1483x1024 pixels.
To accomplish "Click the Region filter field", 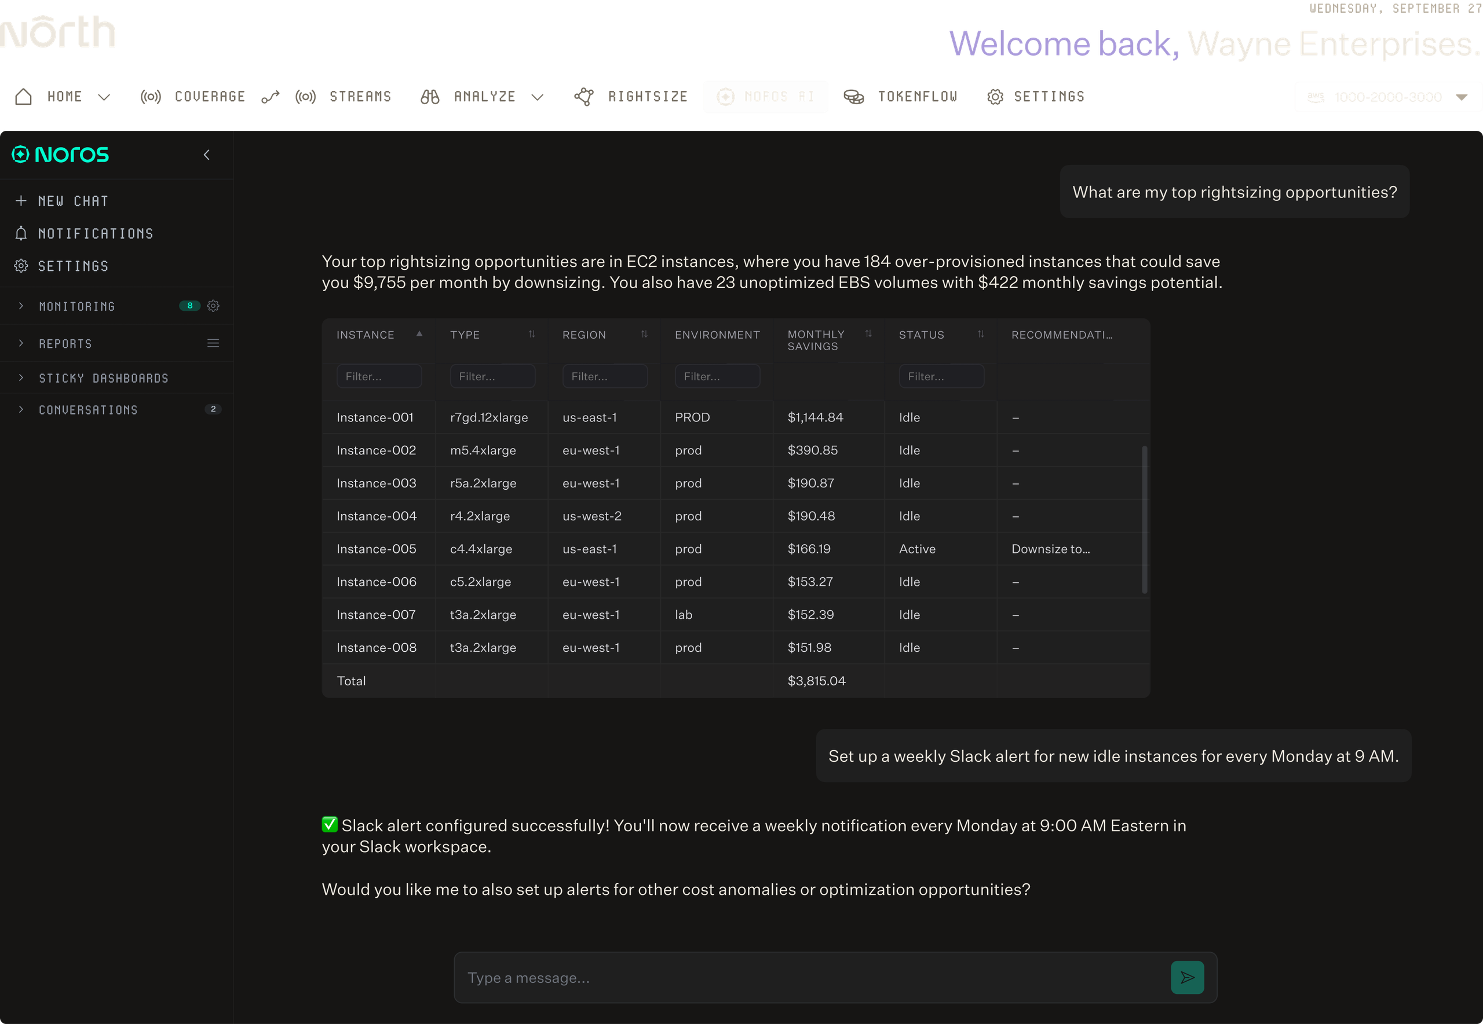I will pyautogui.click(x=605, y=377).
